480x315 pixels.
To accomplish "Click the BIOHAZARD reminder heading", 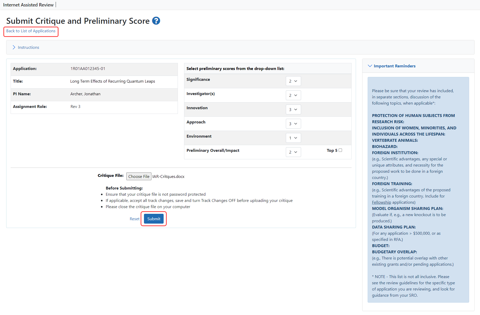I will [x=385, y=147].
